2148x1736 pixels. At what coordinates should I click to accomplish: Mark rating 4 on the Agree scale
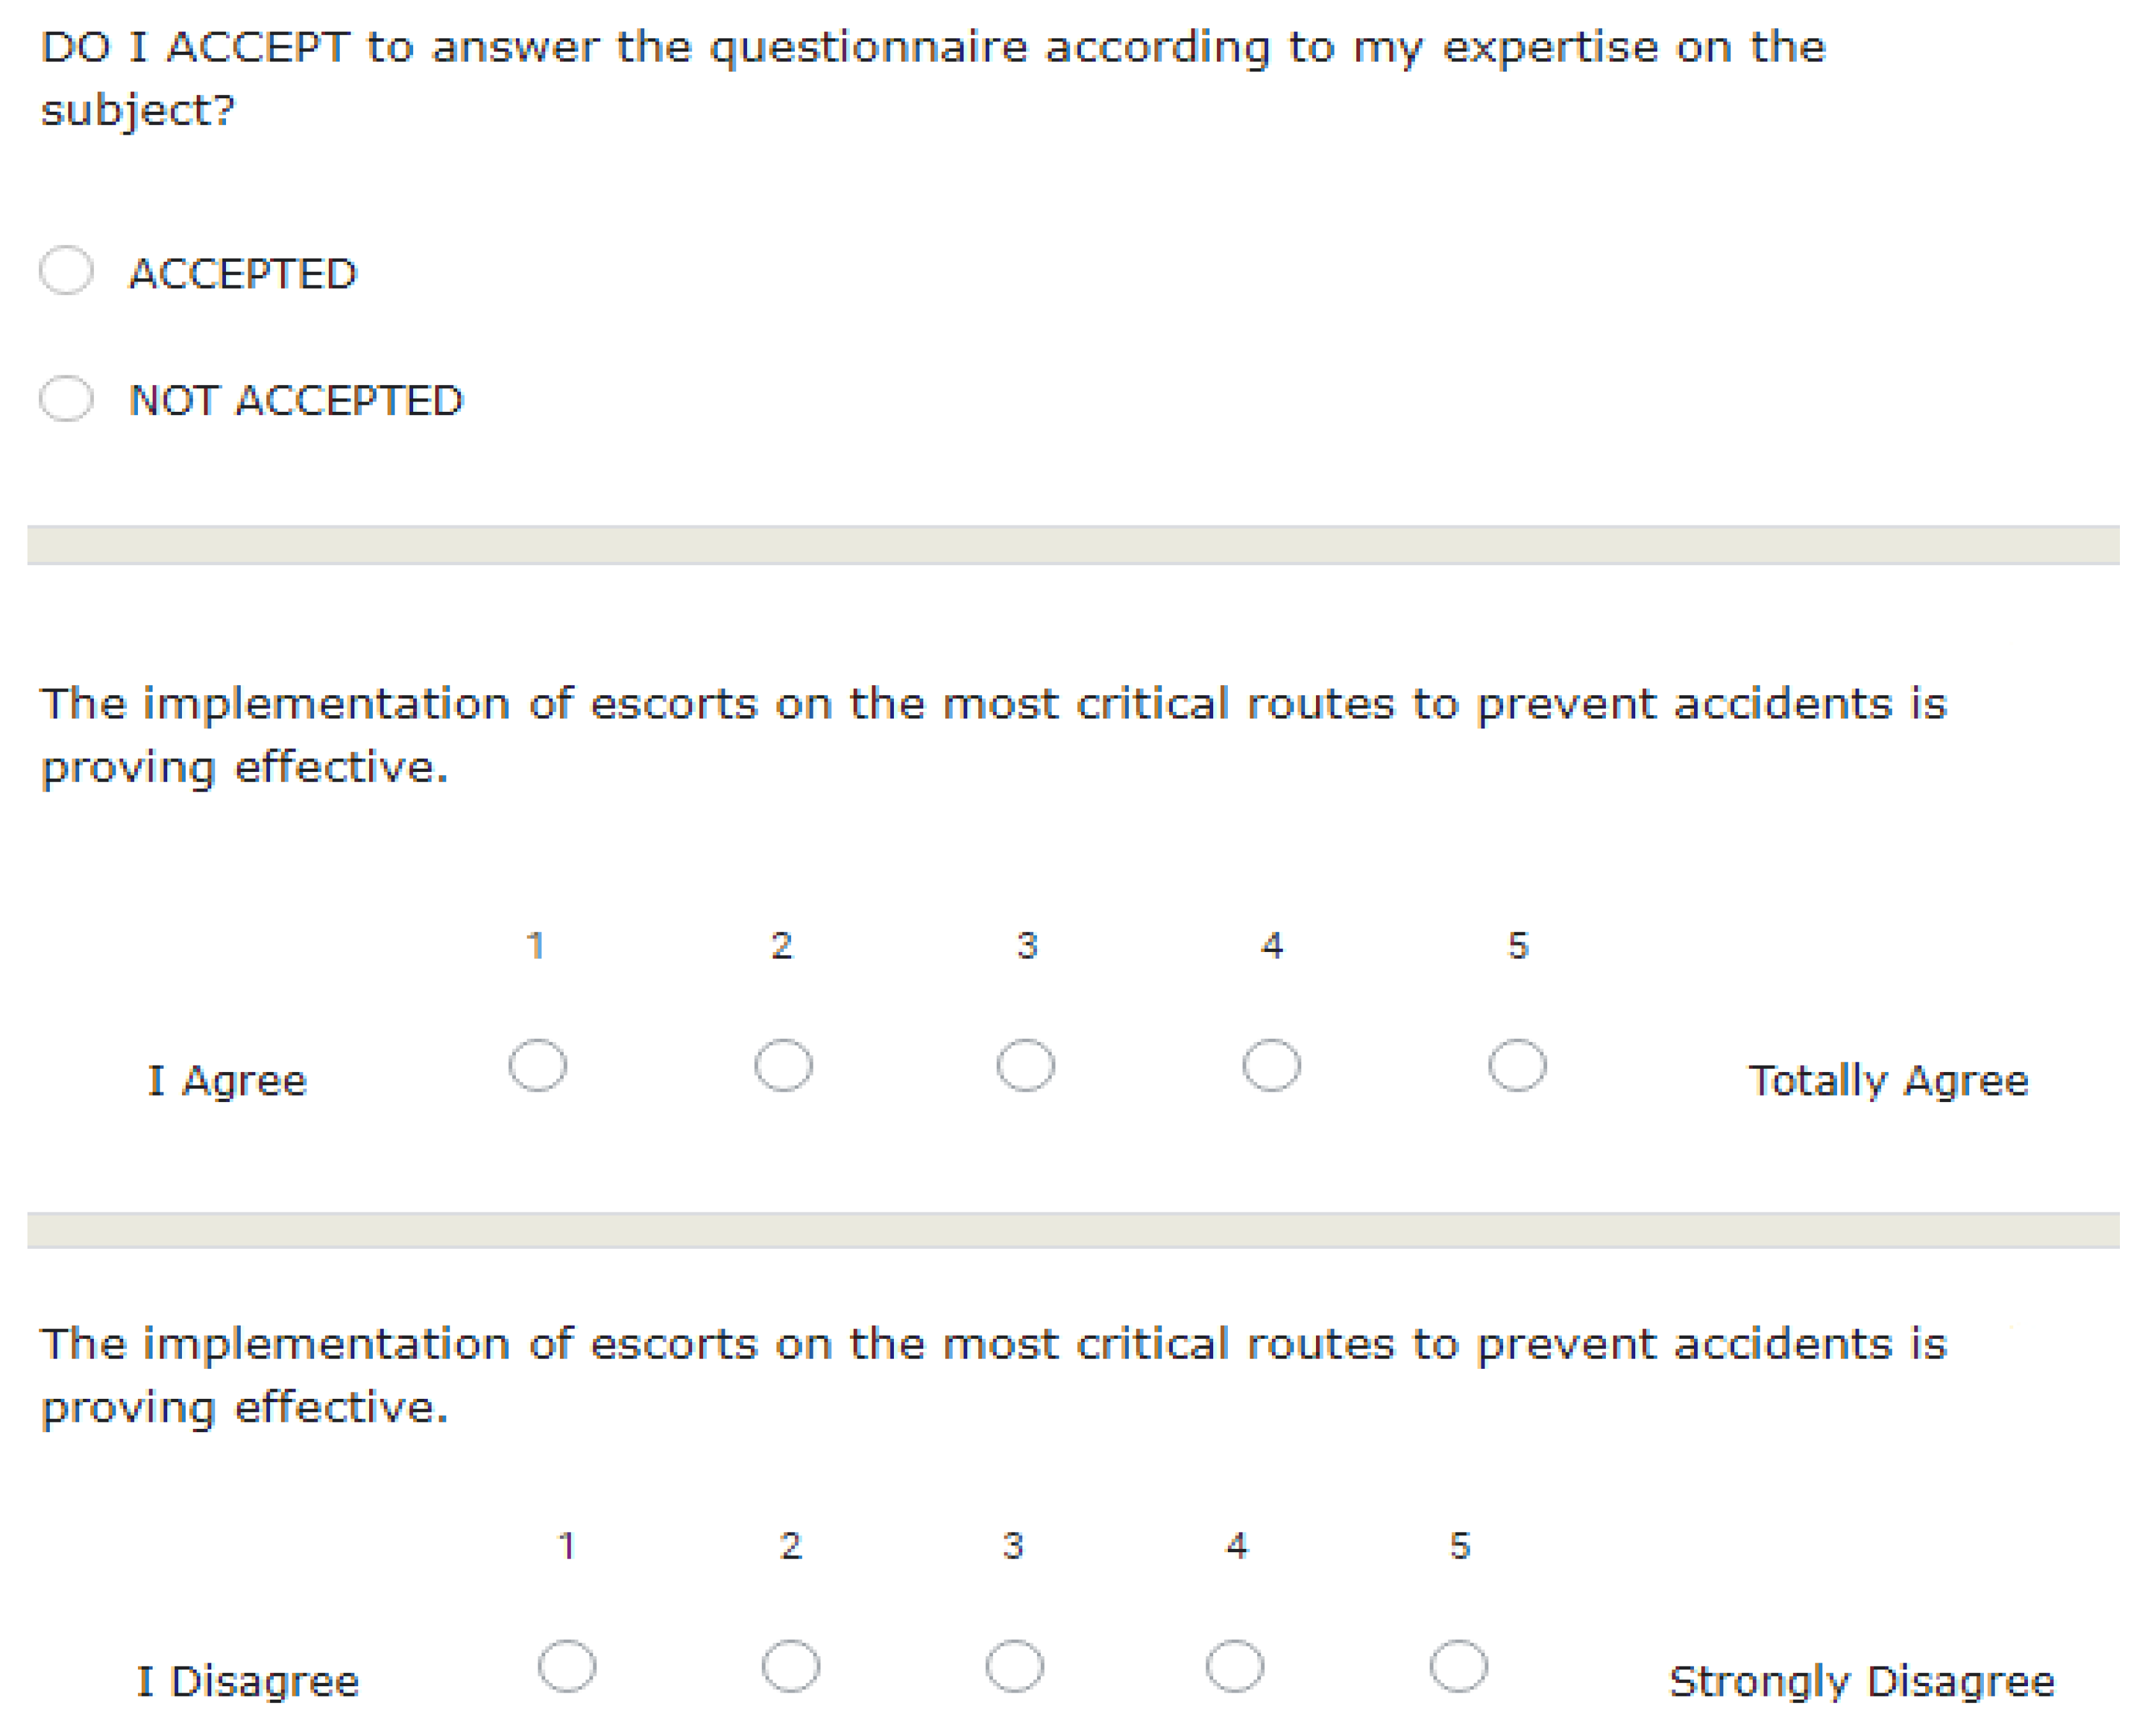(x=1271, y=1065)
